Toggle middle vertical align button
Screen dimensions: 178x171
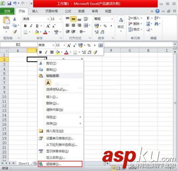tap(73, 19)
